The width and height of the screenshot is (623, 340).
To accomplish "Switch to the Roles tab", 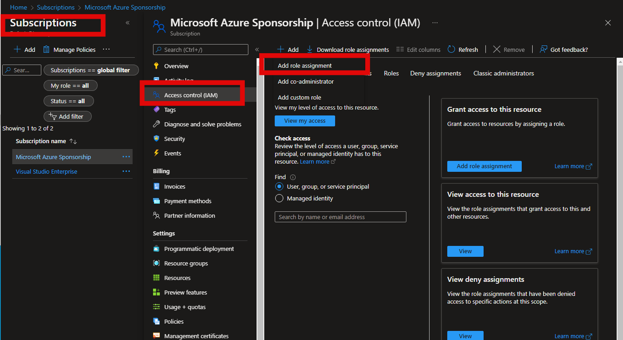I will pos(391,73).
